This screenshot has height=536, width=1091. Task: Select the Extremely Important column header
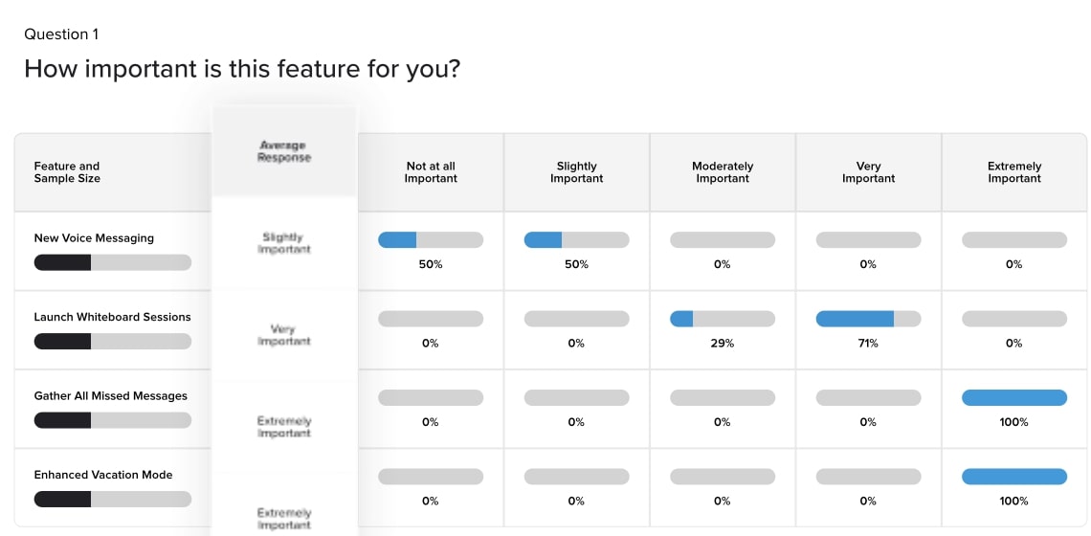(1013, 172)
